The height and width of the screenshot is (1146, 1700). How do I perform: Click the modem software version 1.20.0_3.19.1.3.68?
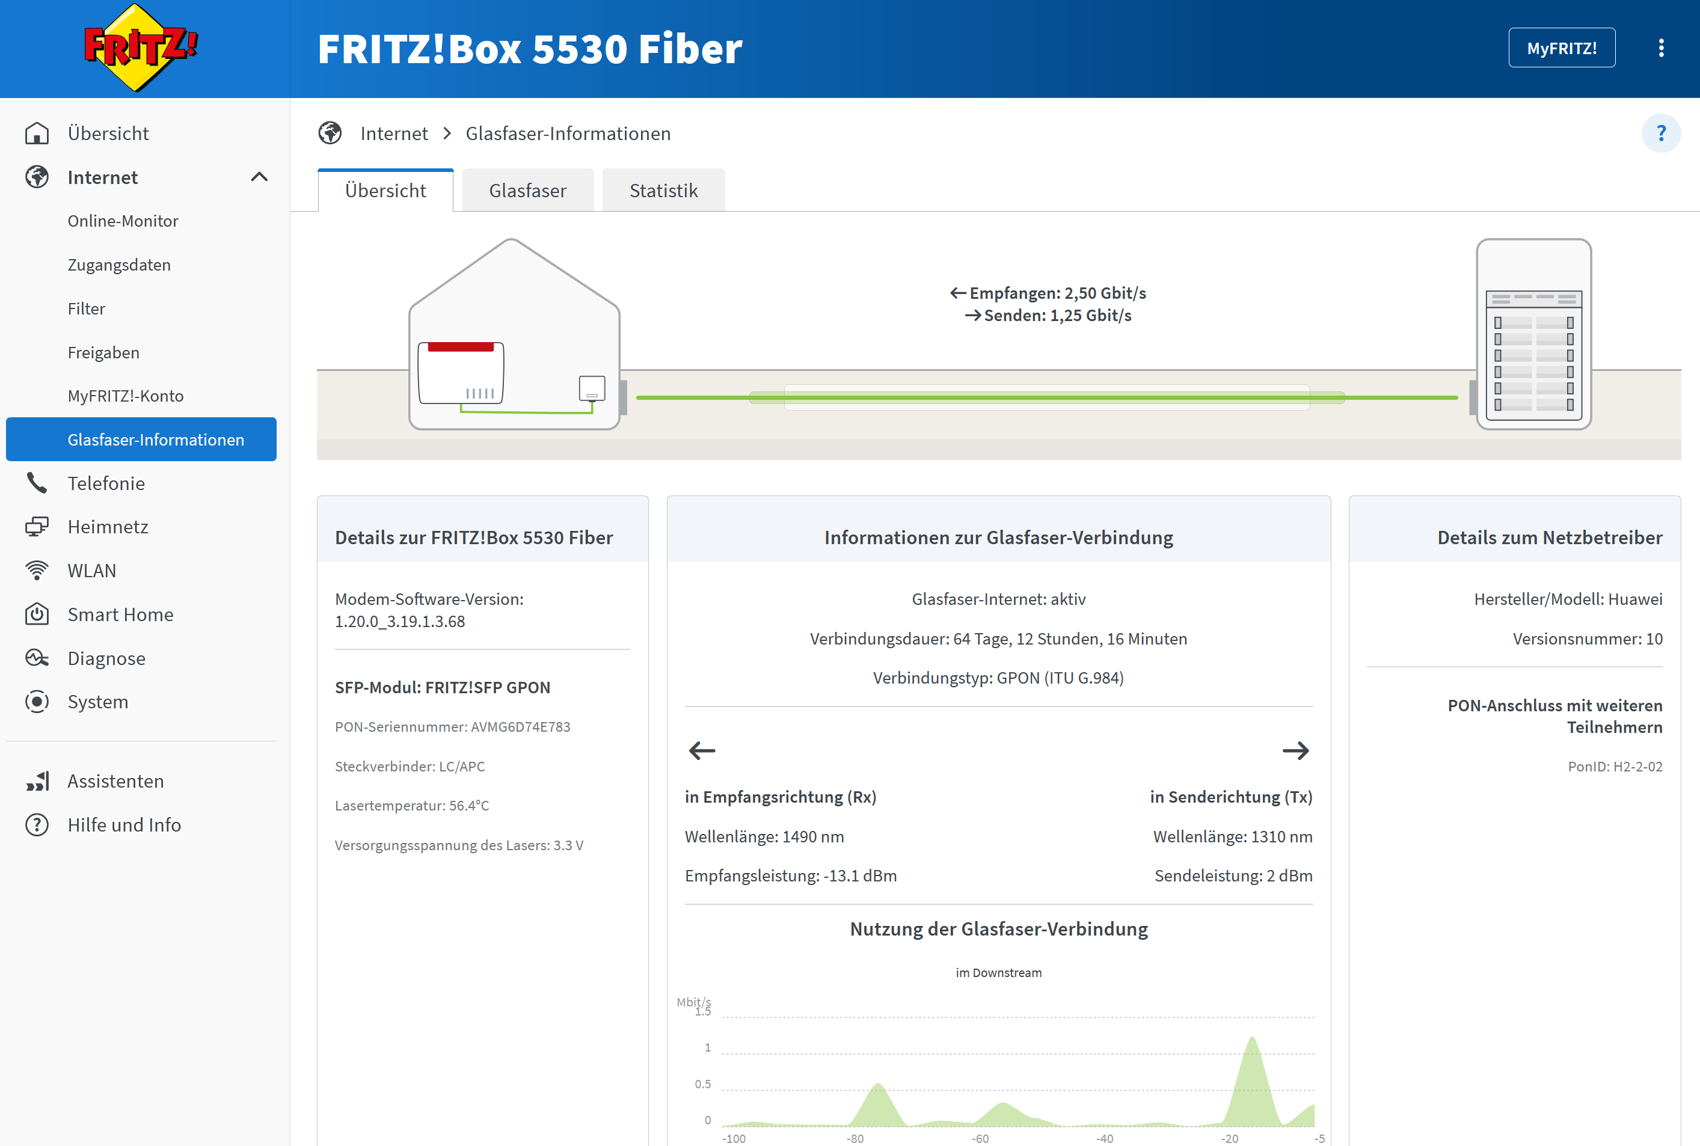tap(400, 621)
